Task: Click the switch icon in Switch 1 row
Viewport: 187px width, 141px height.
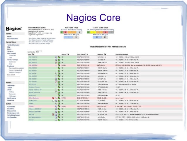Action: (56, 104)
